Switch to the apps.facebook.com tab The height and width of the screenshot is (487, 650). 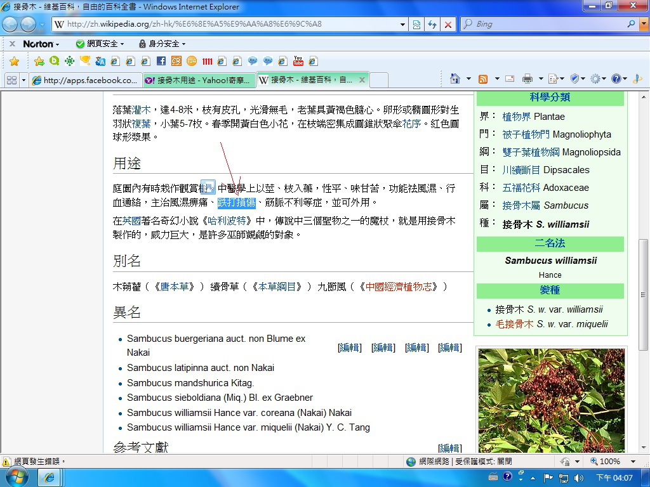[x=84, y=81]
